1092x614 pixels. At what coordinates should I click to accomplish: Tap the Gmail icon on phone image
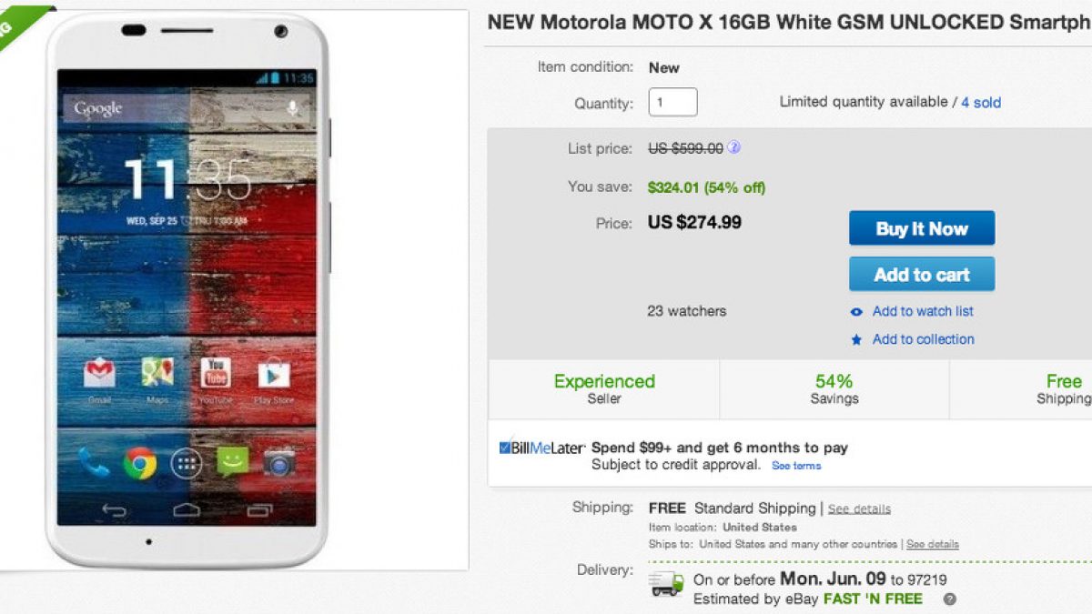click(99, 373)
